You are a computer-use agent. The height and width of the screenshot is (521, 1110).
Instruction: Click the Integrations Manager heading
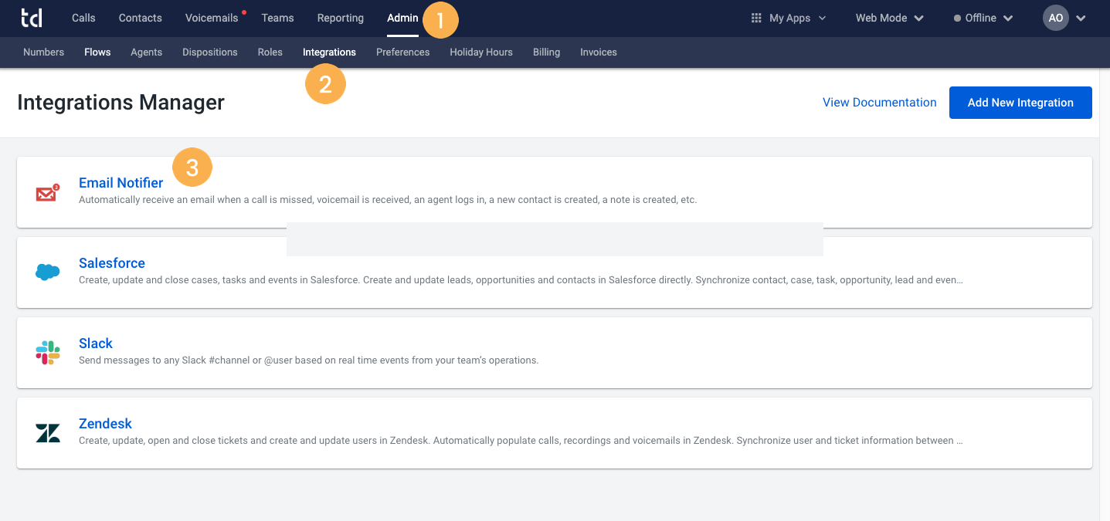pos(121,102)
